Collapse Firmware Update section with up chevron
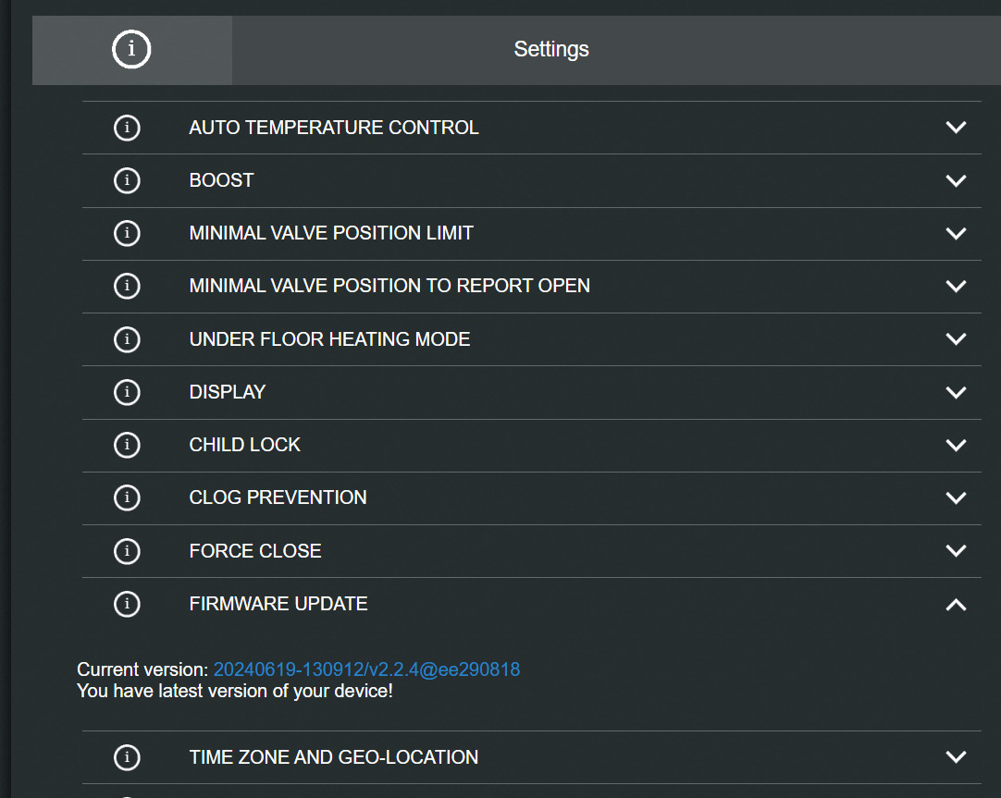 point(956,604)
